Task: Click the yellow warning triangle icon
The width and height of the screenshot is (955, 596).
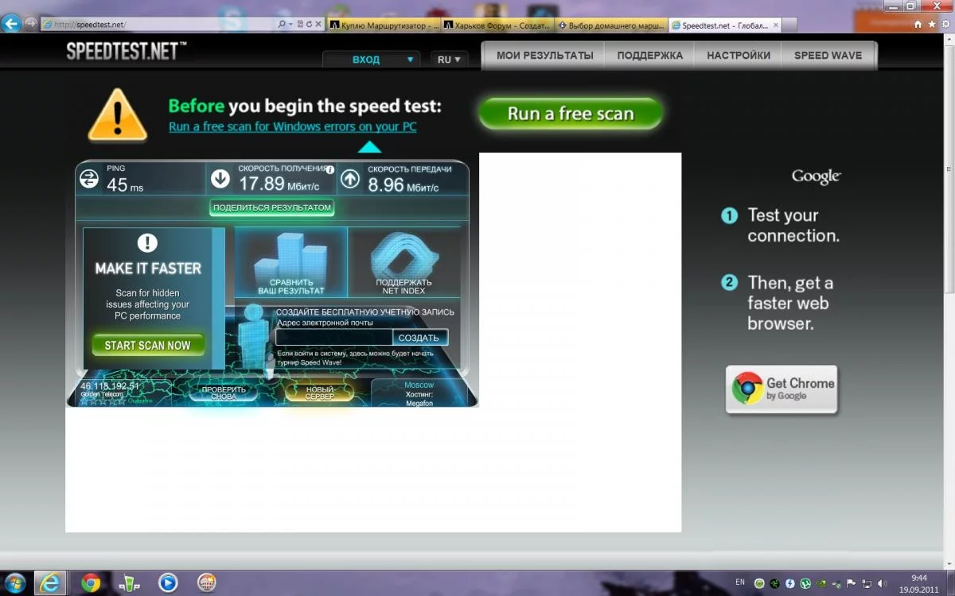Action: (117, 115)
